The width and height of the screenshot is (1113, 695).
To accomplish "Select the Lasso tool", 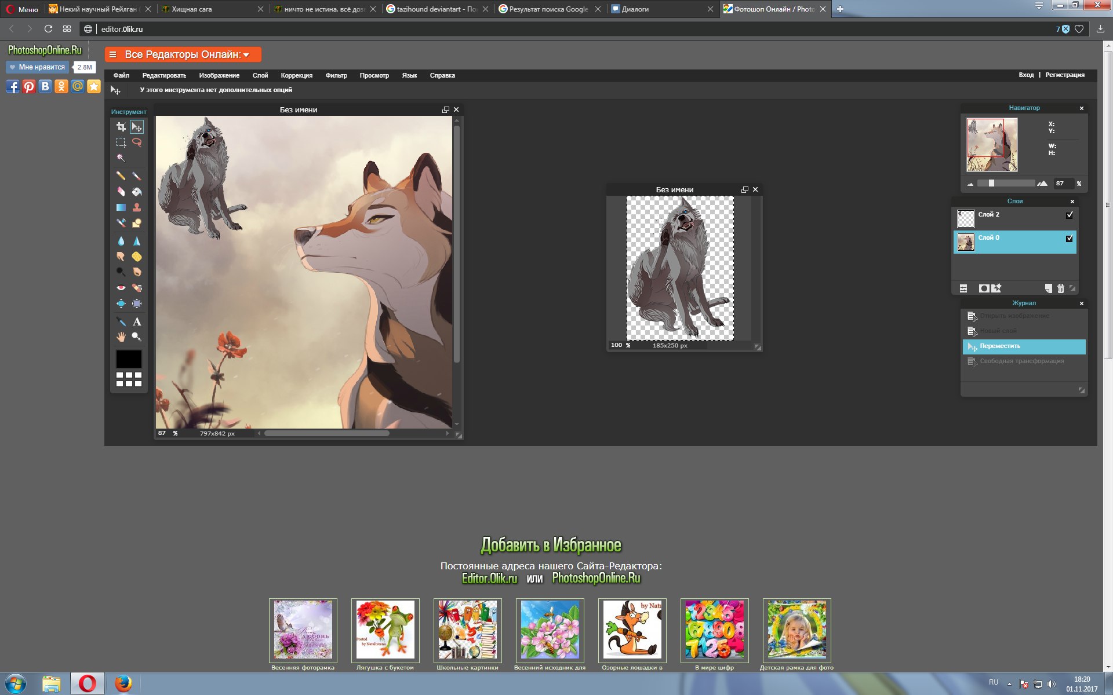I will point(137,142).
